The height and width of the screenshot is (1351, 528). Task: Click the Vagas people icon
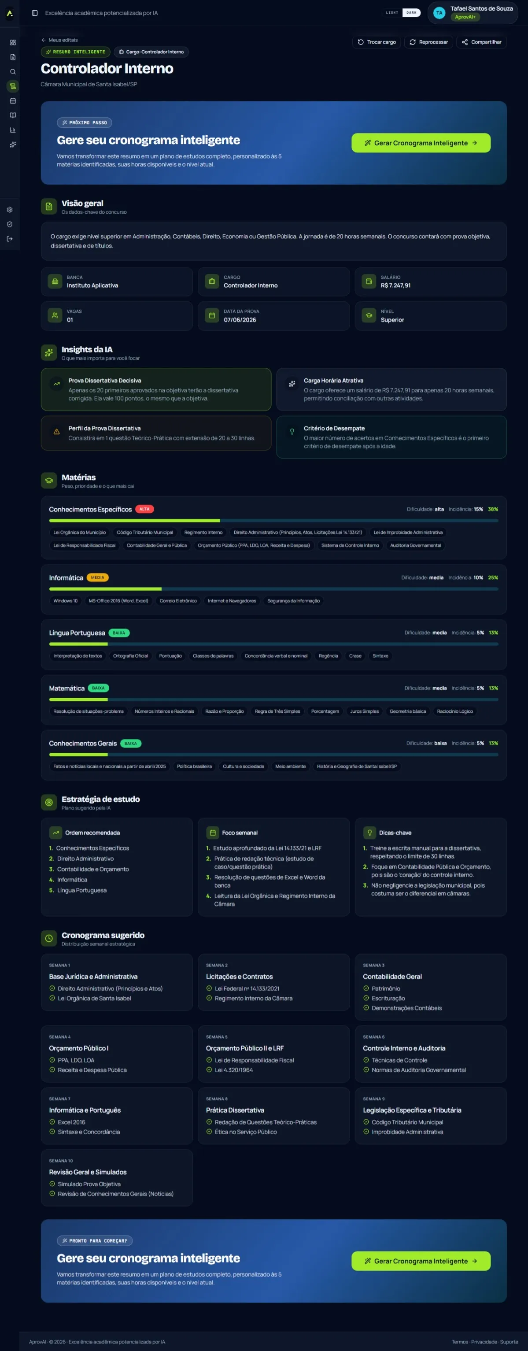point(55,316)
